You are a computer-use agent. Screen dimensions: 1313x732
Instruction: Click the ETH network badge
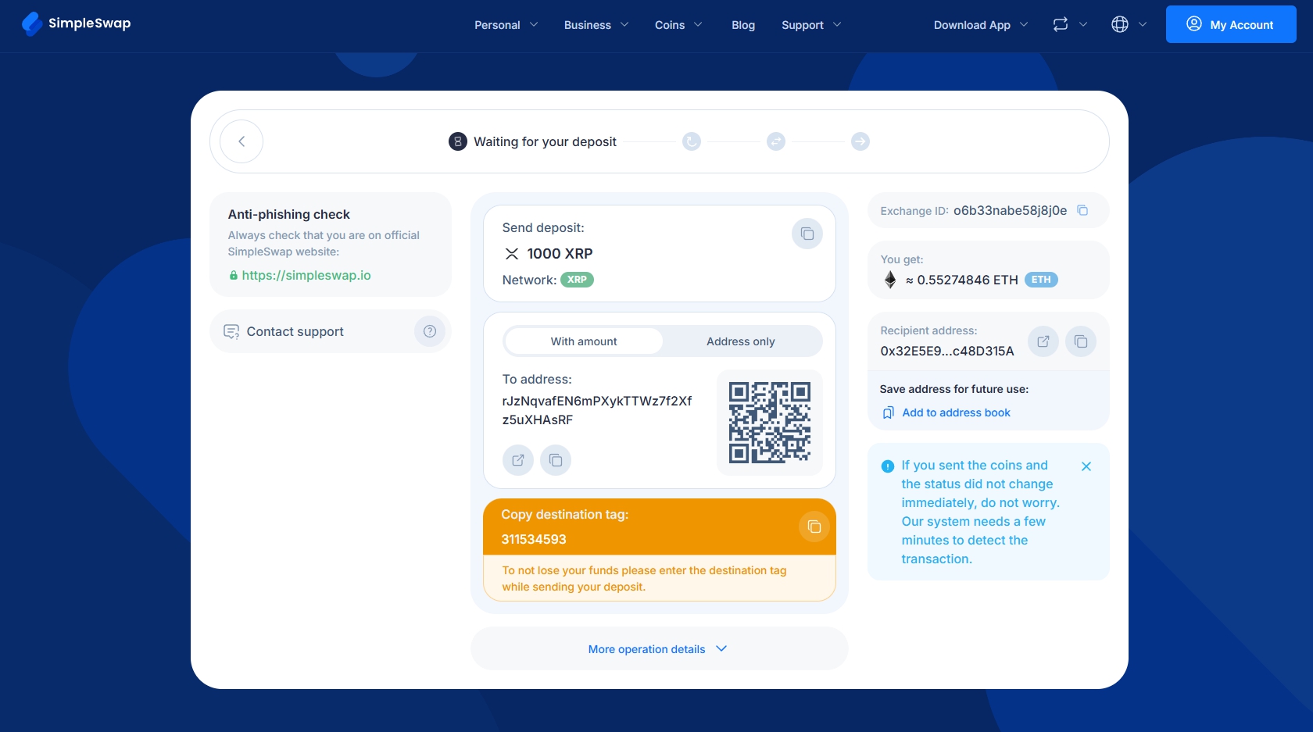pos(1041,280)
